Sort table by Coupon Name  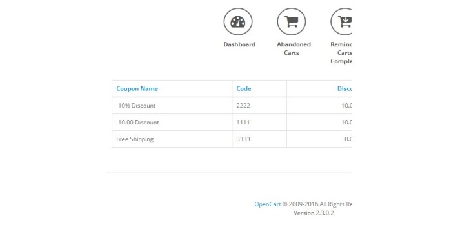pos(137,88)
